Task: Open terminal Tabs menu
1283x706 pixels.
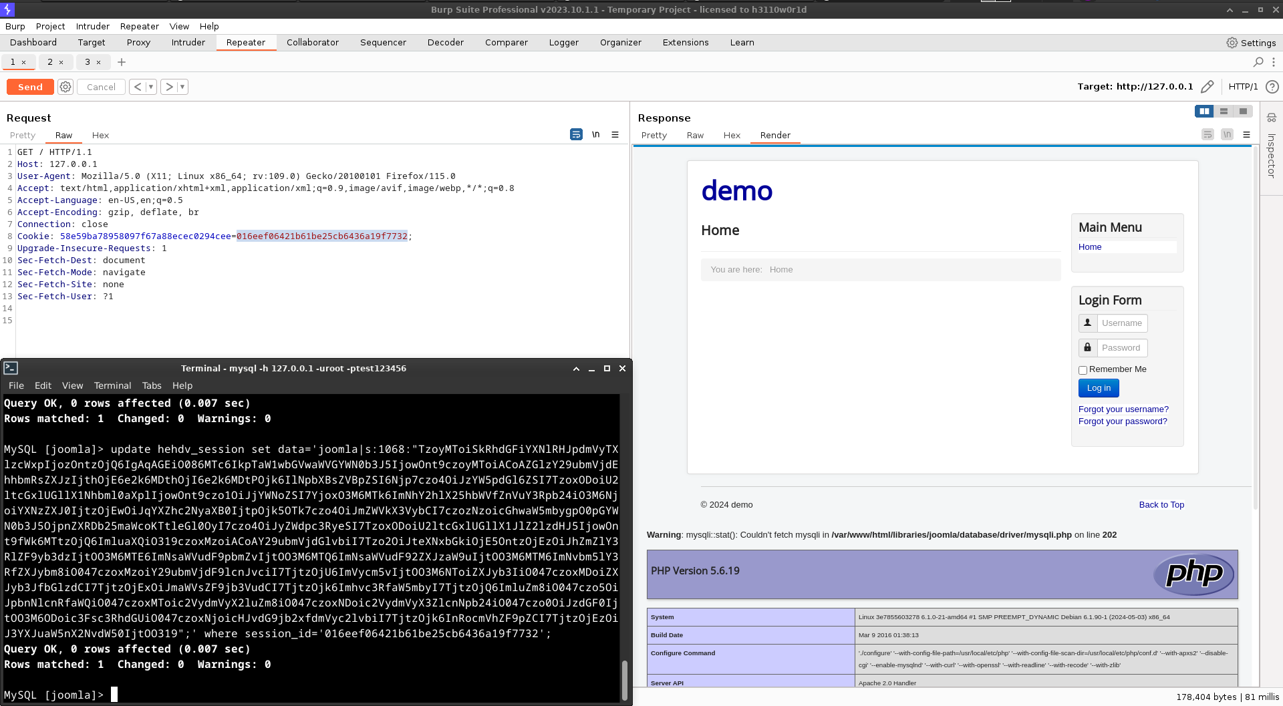Action: point(152,385)
